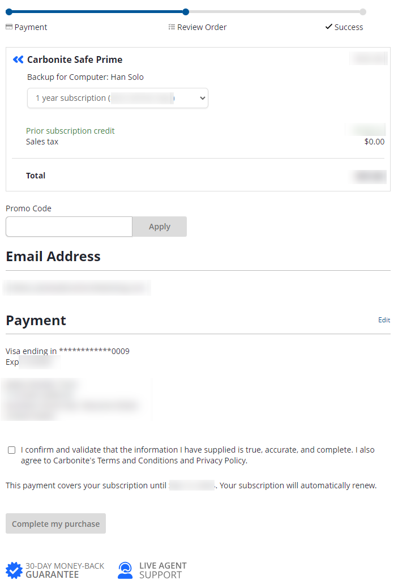Select the Success step label
This screenshot has height=588, width=398.
click(348, 27)
